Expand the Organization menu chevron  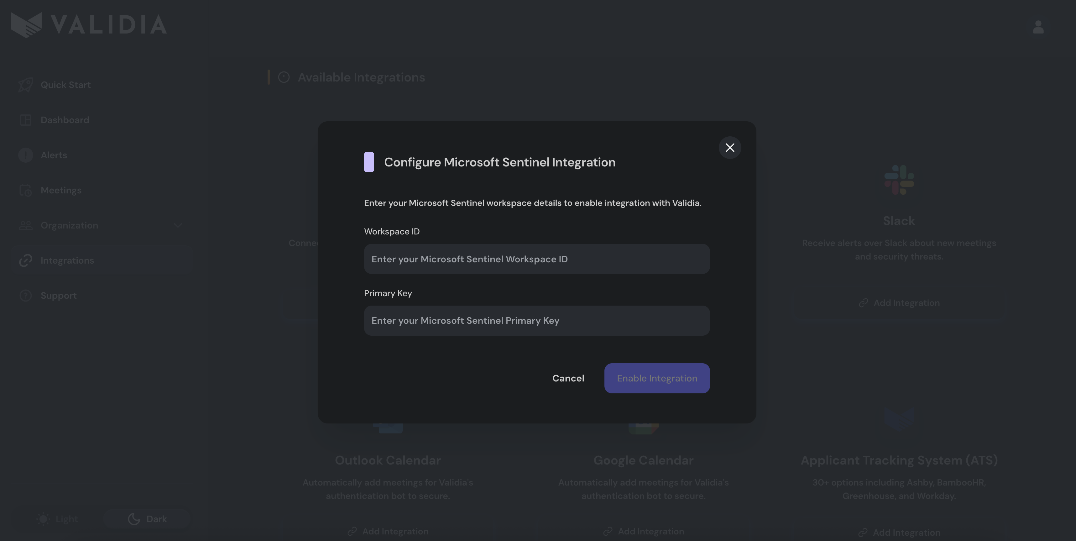[x=178, y=225]
